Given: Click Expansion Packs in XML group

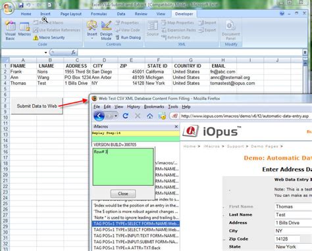Looking at the screenshot, I should (178, 30).
